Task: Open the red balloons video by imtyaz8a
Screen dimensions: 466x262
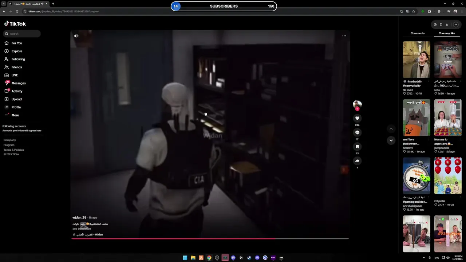Action: 448,176
